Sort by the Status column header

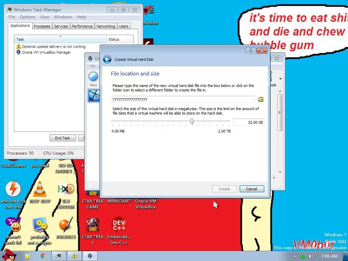pos(117,39)
